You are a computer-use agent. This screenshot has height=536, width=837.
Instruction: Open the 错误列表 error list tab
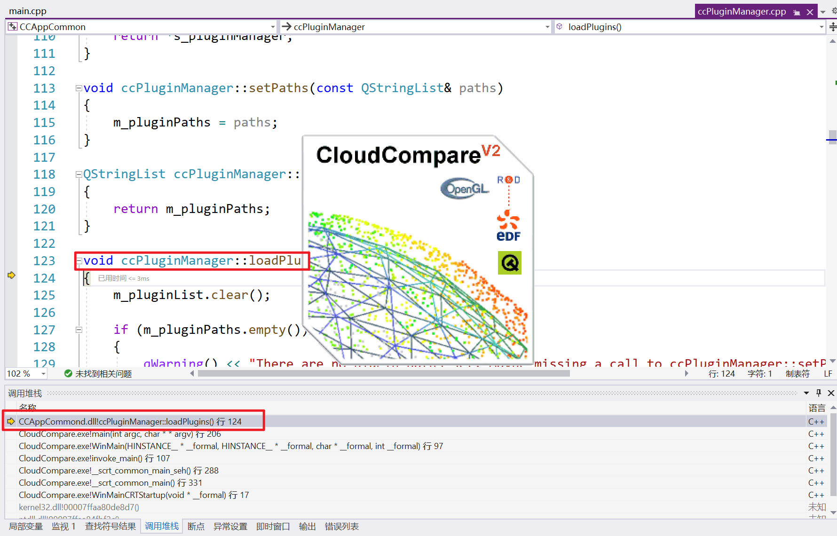(342, 527)
